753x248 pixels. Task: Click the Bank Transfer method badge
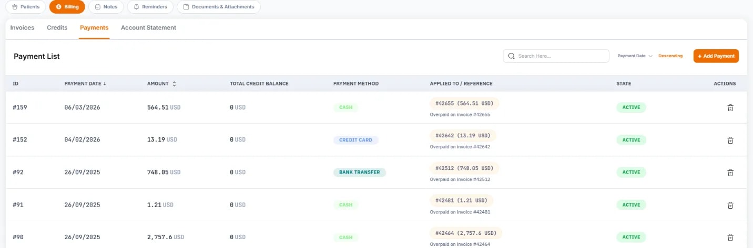[x=360, y=172]
